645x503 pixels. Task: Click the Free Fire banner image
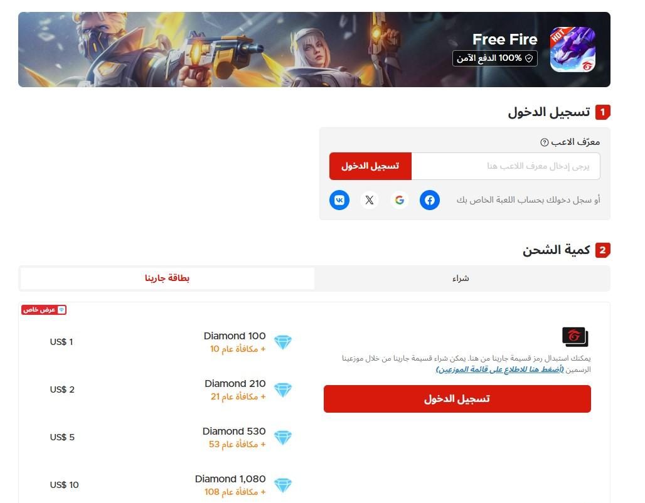pyautogui.click(x=314, y=50)
